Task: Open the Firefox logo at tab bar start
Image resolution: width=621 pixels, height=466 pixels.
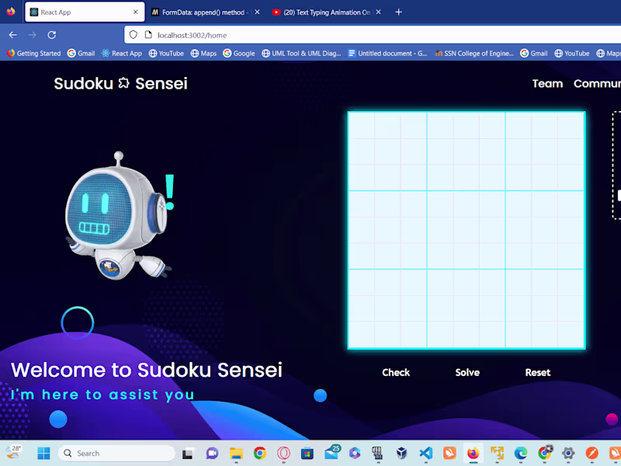Action: click(x=11, y=11)
